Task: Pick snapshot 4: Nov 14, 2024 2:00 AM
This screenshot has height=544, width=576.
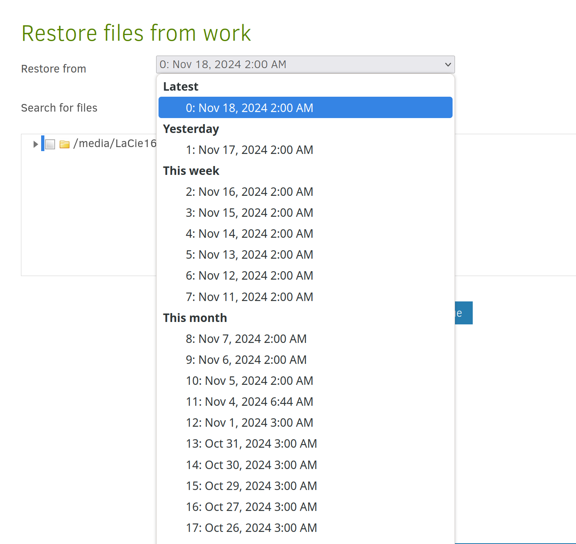Action: click(249, 233)
